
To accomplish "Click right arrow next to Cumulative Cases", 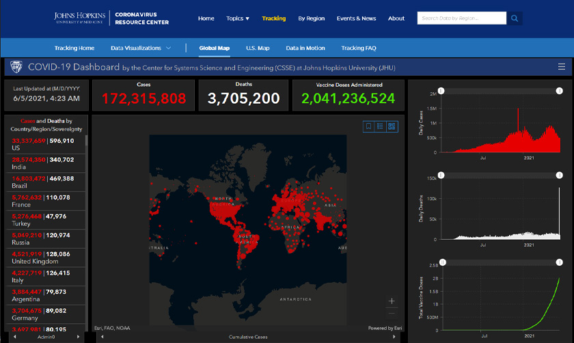I will (393, 337).
